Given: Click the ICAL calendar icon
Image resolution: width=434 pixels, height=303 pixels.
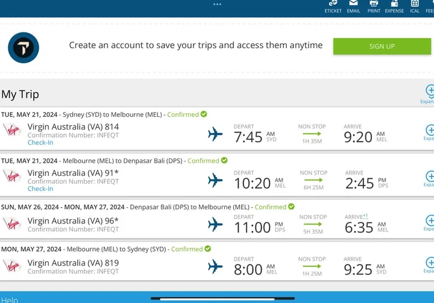Looking at the screenshot, I should (415, 4).
